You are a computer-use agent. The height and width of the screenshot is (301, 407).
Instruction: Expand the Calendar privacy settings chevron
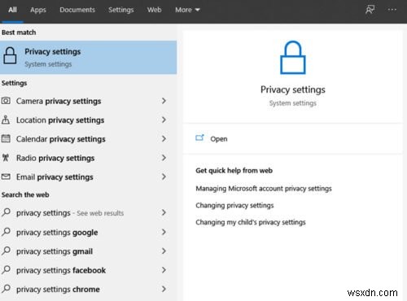tap(164, 139)
